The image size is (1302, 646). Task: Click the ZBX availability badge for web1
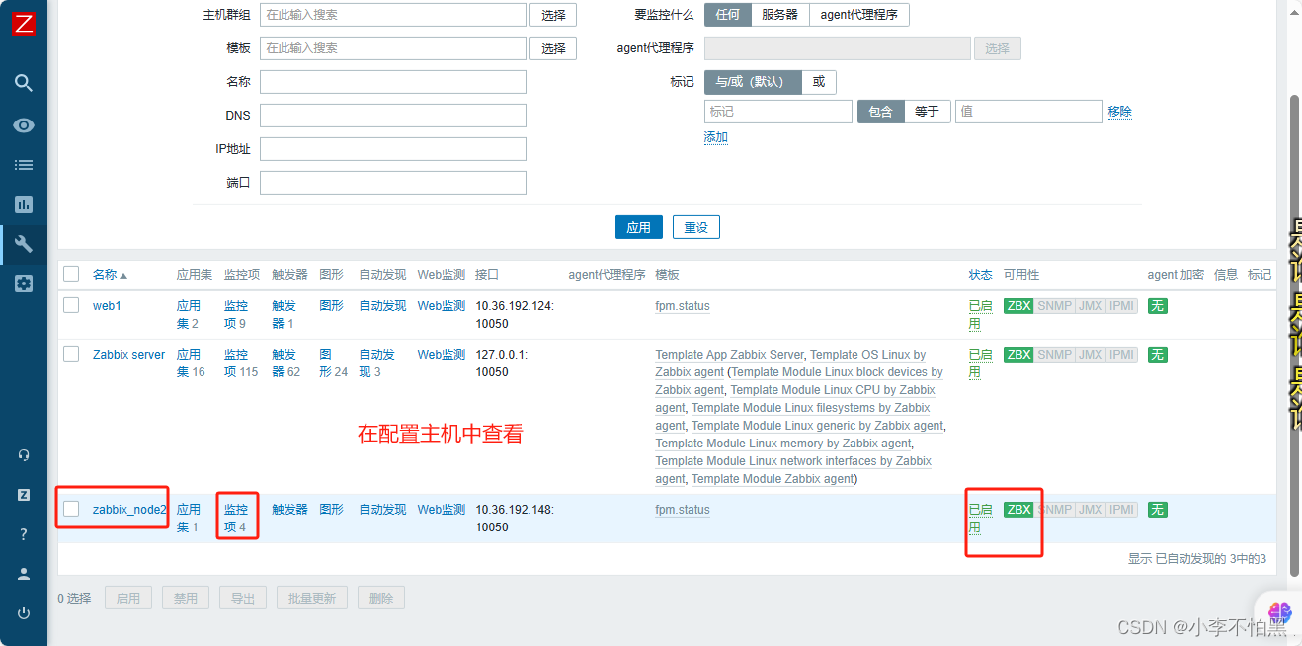coord(1018,306)
